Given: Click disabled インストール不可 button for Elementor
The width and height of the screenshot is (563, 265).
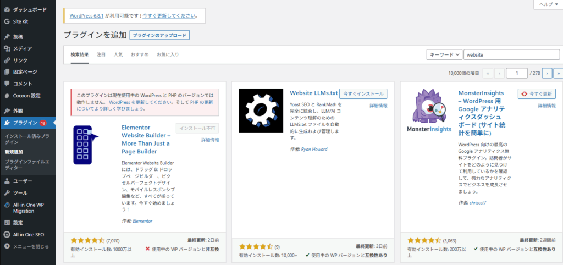Looking at the screenshot, I should pyautogui.click(x=197, y=128).
